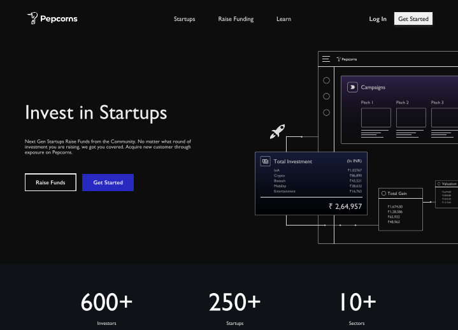This screenshot has width=458, height=330.
Task: Click the Biotech row label
Action: click(x=280, y=181)
